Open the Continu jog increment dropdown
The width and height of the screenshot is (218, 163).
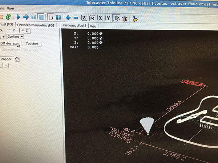[15, 37]
